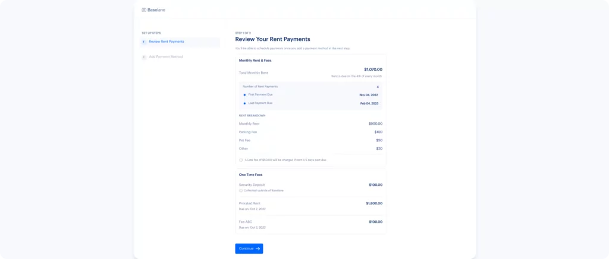Click the 'Other' fee label
Image resolution: width=609 pixels, height=259 pixels.
click(243, 149)
